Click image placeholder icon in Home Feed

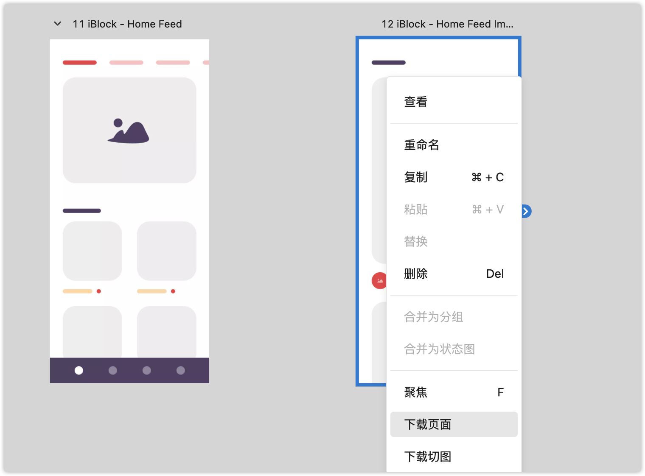[x=128, y=131]
